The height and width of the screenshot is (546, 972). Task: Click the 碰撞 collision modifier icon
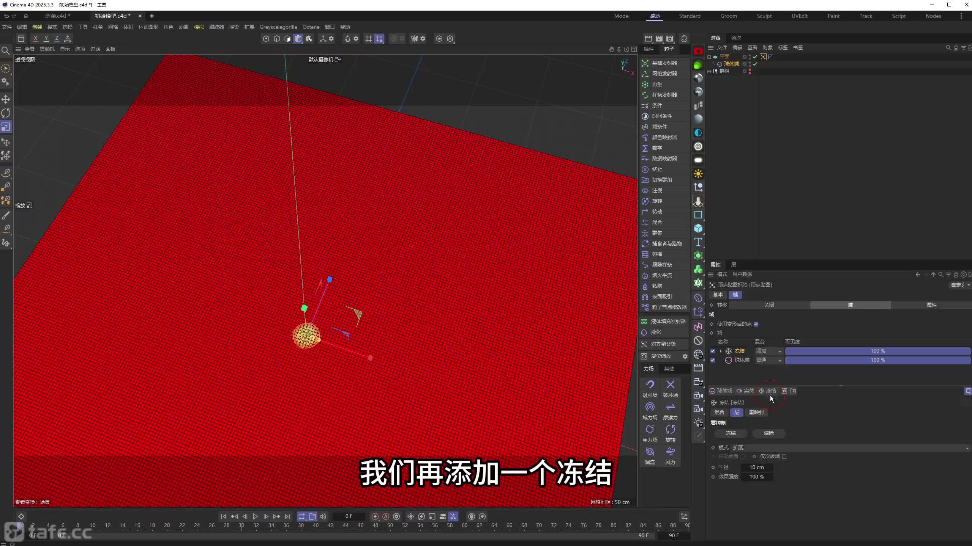tap(645, 254)
